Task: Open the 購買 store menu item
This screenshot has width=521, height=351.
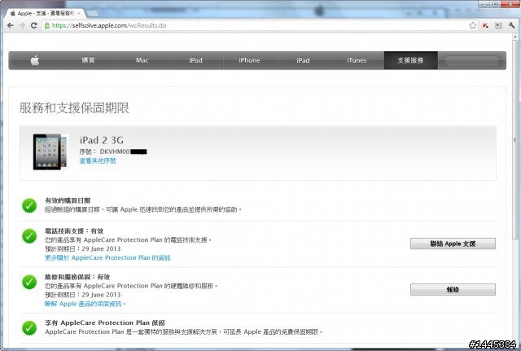Action: (89, 60)
